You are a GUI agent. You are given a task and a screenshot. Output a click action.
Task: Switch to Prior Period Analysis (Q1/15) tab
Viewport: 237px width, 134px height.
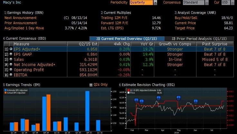[199, 39]
